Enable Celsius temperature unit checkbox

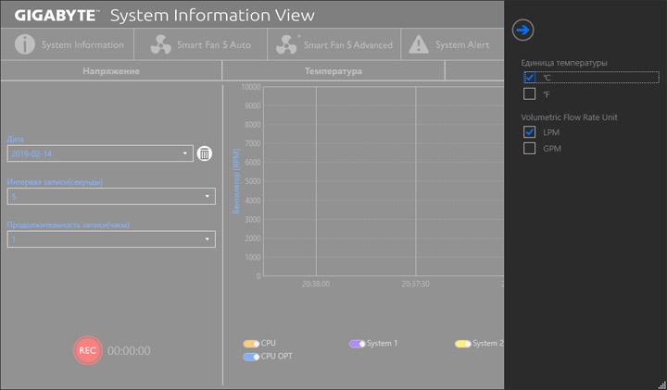tap(530, 78)
